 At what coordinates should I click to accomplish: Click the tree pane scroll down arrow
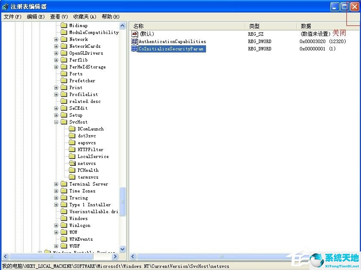(123, 249)
